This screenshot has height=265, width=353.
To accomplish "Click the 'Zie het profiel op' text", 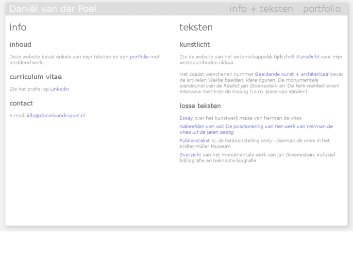I will pyautogui.click(x=29, y=89).
